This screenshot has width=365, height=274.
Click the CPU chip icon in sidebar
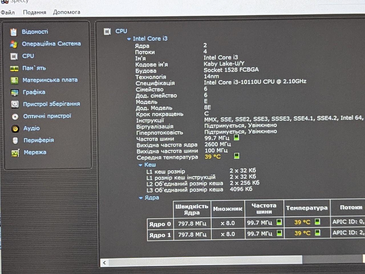pos(14,56)
